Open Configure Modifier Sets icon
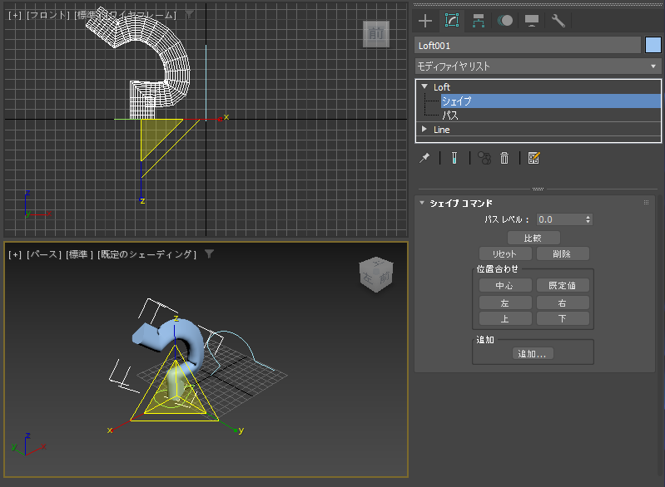 pyautogui.click(x=533, y=159)
